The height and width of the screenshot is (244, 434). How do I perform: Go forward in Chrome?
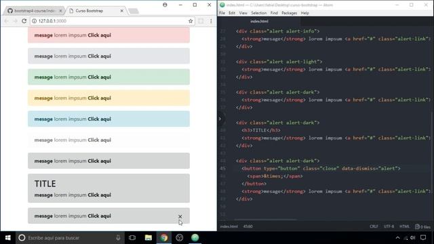point(15,21)
